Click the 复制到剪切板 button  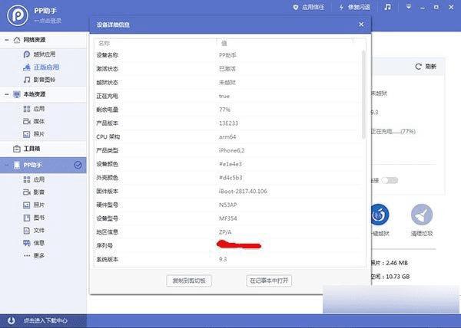click(x=189, y=280)
